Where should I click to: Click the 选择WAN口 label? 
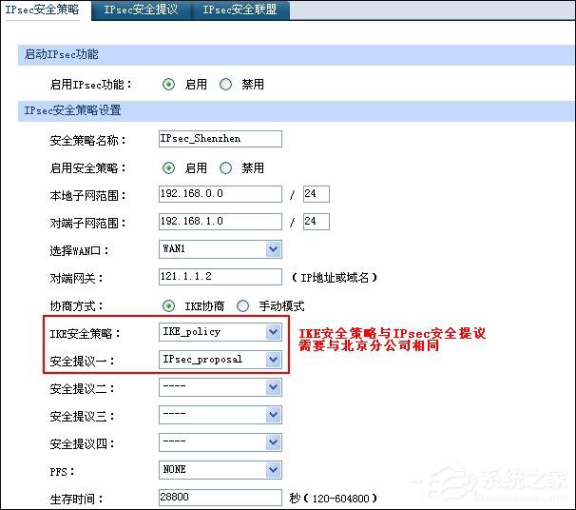pyautogui.click(x=79, y=251)
